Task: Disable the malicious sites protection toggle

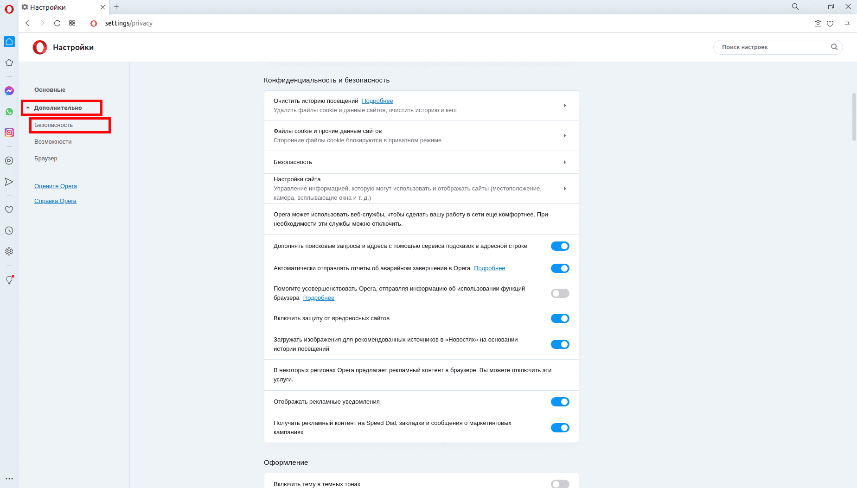Action: [x=560, y=318]
